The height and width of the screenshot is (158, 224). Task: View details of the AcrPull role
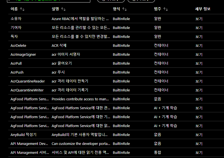pyautogui.click(x=199, y=63)
